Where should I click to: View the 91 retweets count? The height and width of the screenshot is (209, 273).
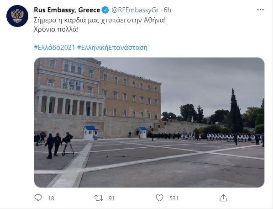[x=111, y=198]
